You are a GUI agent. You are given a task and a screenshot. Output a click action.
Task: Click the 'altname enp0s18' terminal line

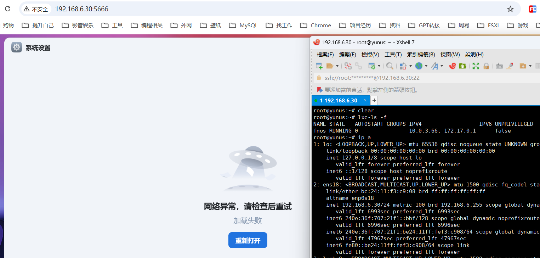[350, 198]
